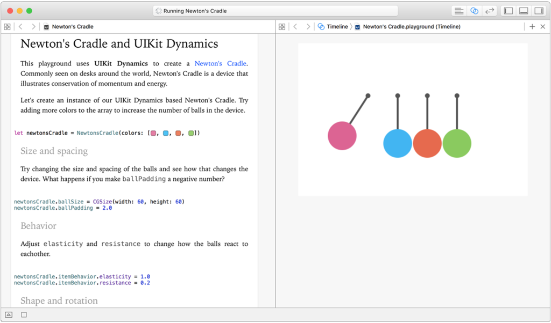Click the stop execution square button
This screenshot has width=551, height=323.
(x=24, y=314)
